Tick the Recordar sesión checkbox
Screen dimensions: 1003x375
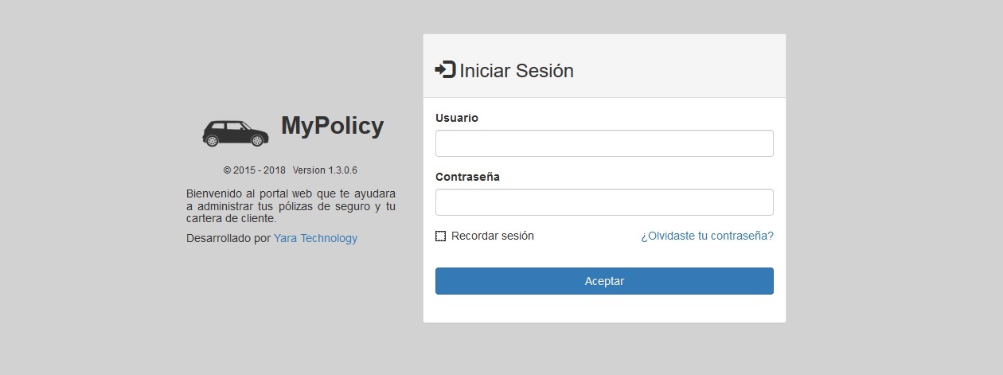tap(441, 236)
